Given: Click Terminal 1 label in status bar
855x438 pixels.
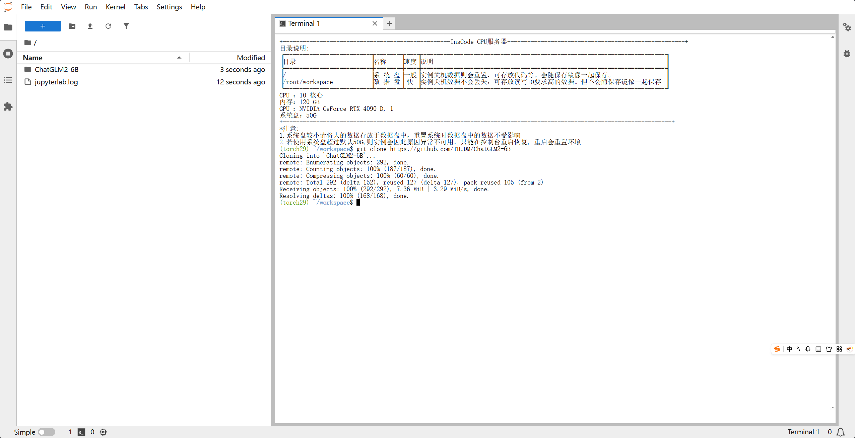Looking at the screenshot, I should pyautogui.click(x=803, y=432).
